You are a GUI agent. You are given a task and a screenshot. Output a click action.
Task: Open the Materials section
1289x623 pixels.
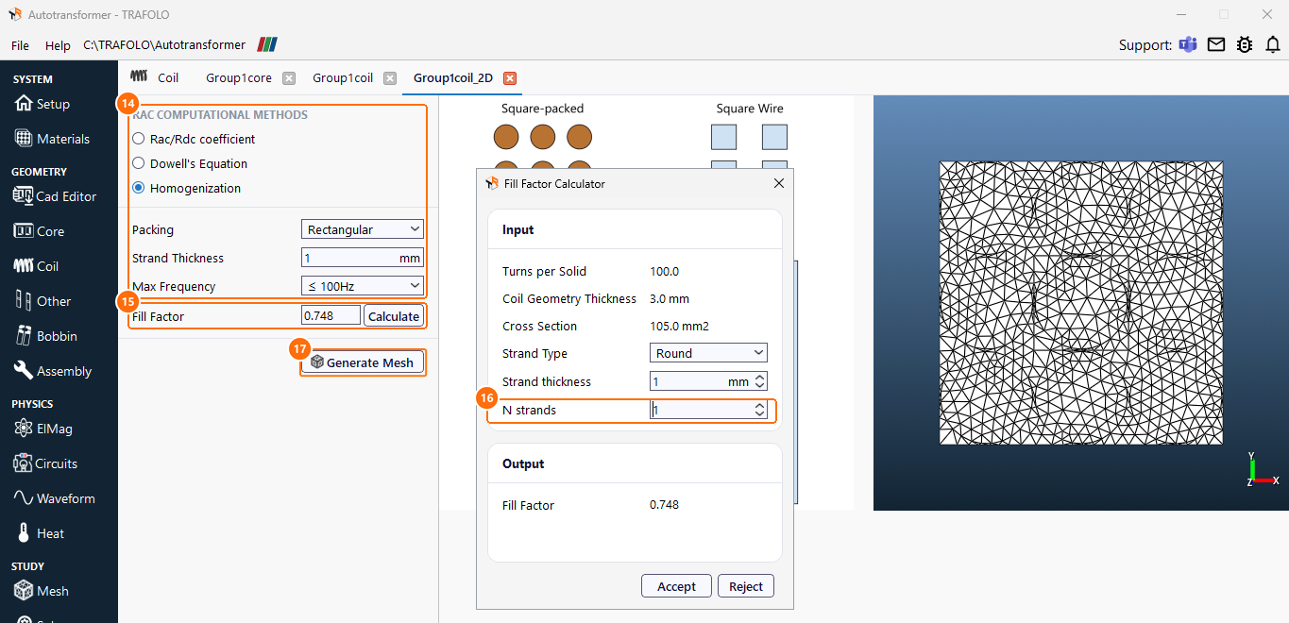pyautogui.click(x=52, y=139)
